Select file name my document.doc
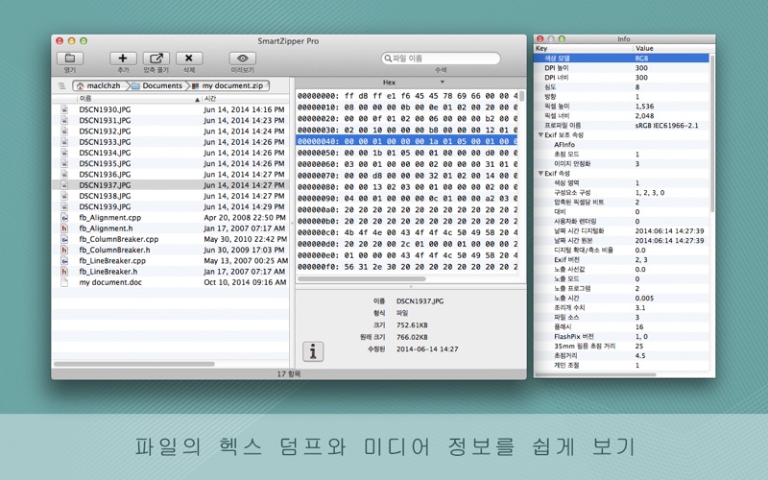The height and width of the screenshot is (480, 768). pyautogui.click(x=110, y=282)
